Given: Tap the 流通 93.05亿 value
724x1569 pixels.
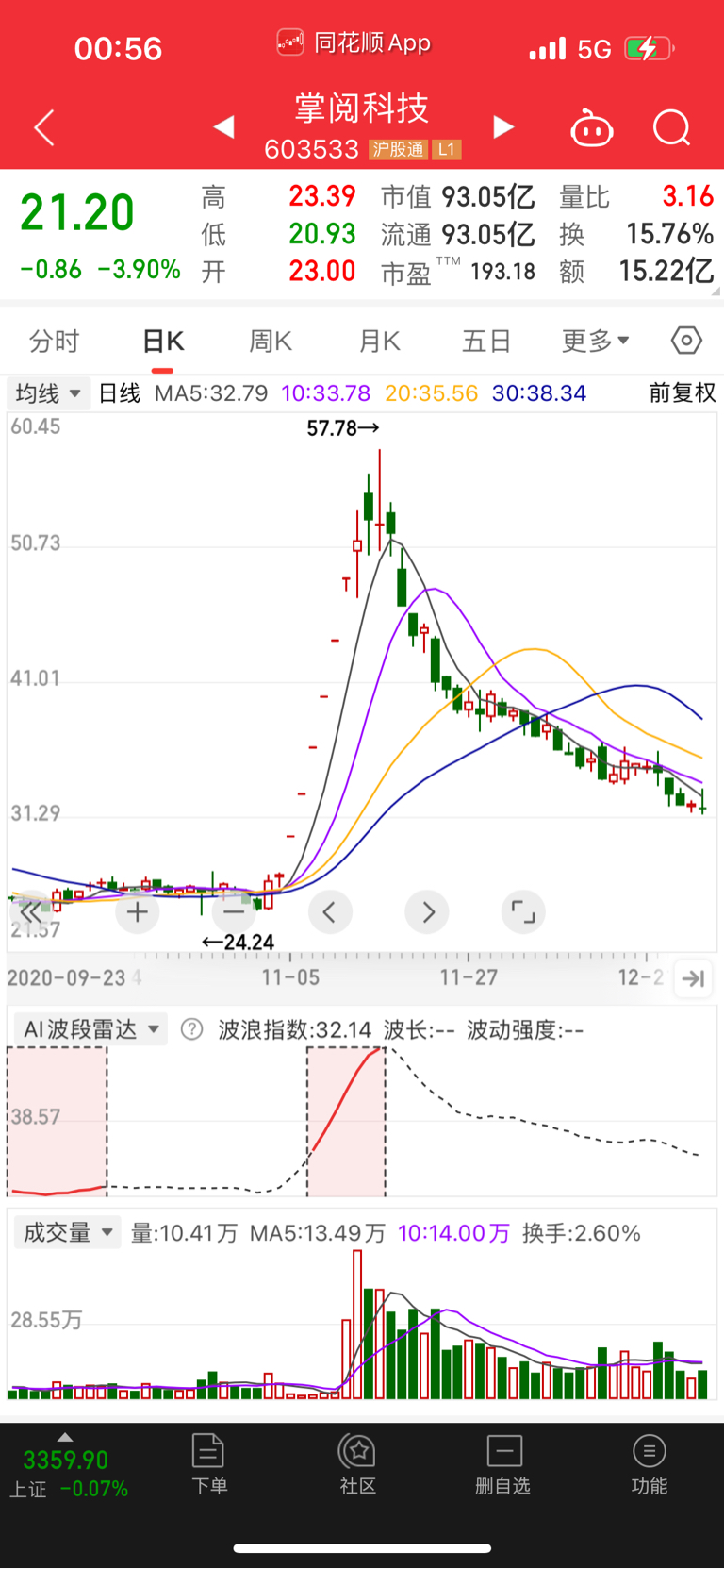Looking at the screenshot, I should [x=488, y=234].
